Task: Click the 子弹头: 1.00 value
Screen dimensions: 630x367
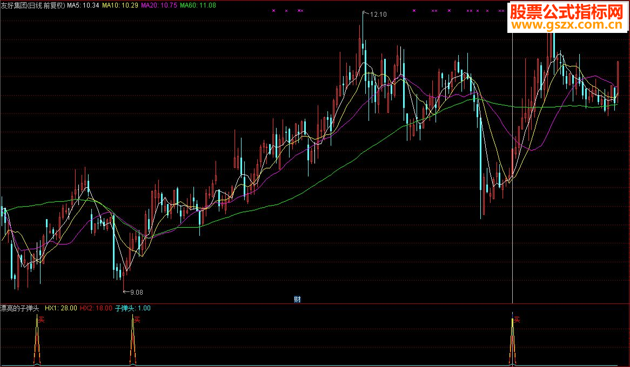Action: [133, 308]
